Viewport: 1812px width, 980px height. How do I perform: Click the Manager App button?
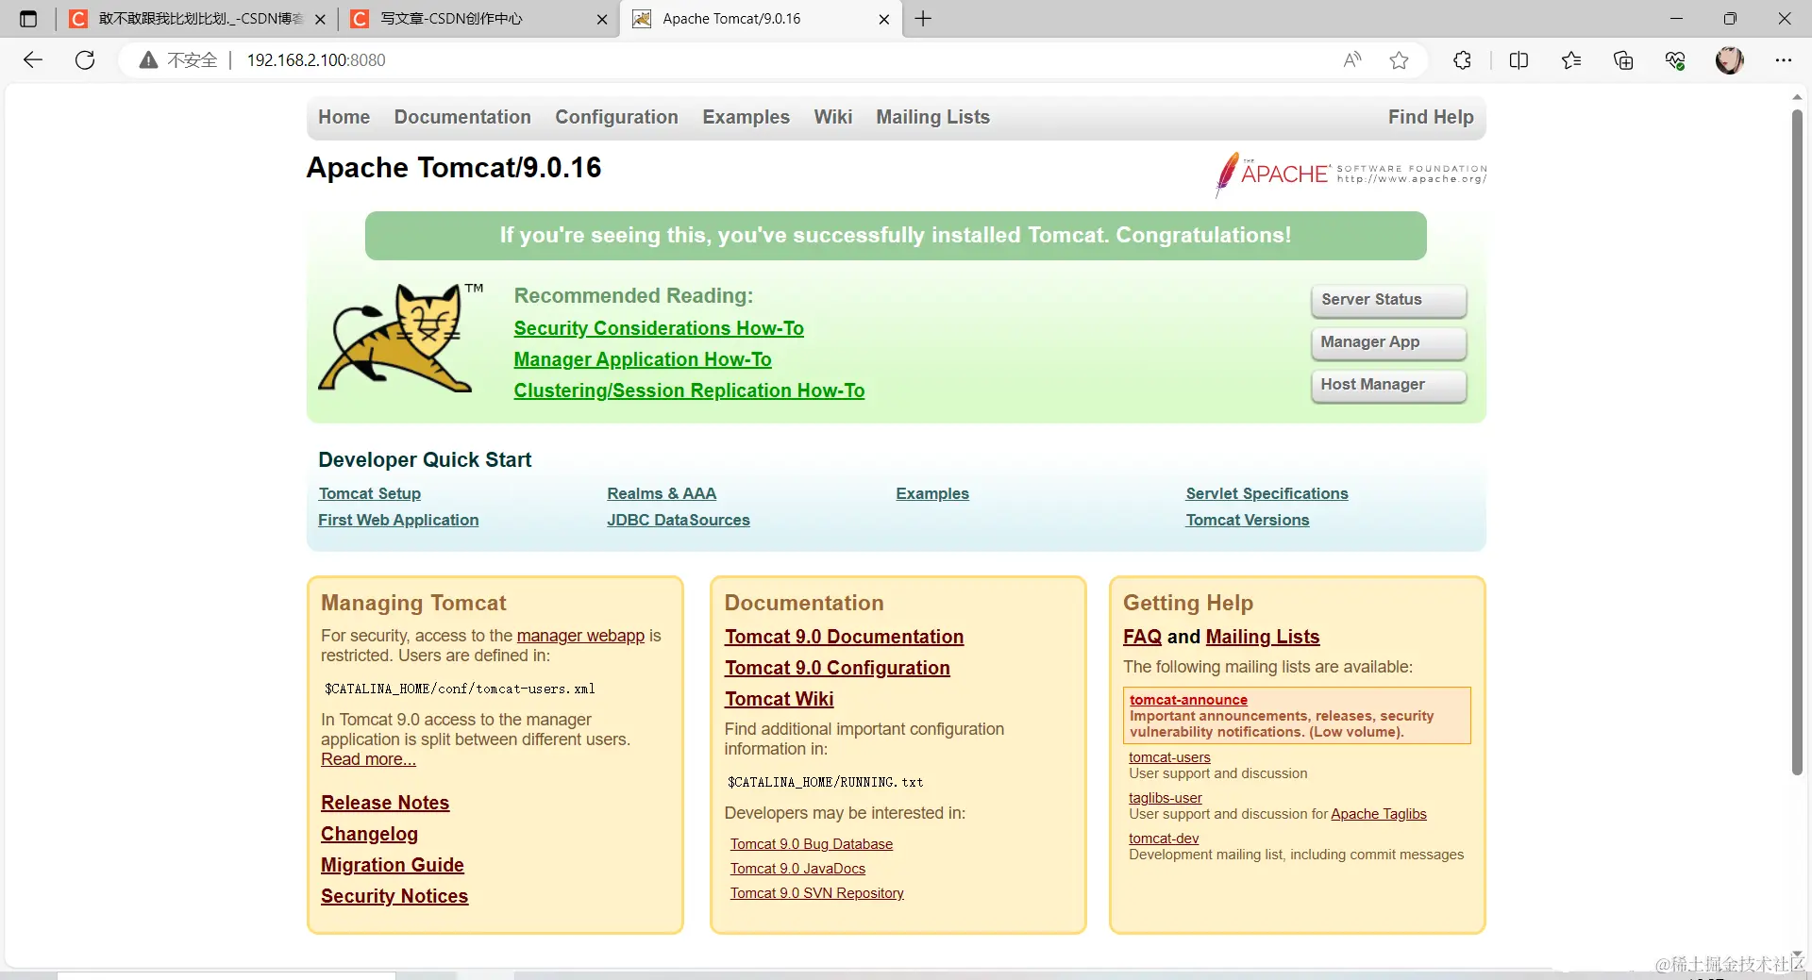[x=1388, y=342]
